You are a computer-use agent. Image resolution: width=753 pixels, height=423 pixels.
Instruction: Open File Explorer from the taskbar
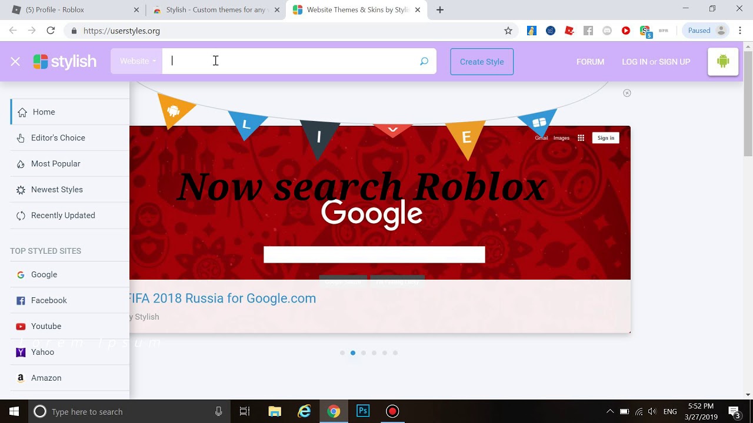pos(275,411)
